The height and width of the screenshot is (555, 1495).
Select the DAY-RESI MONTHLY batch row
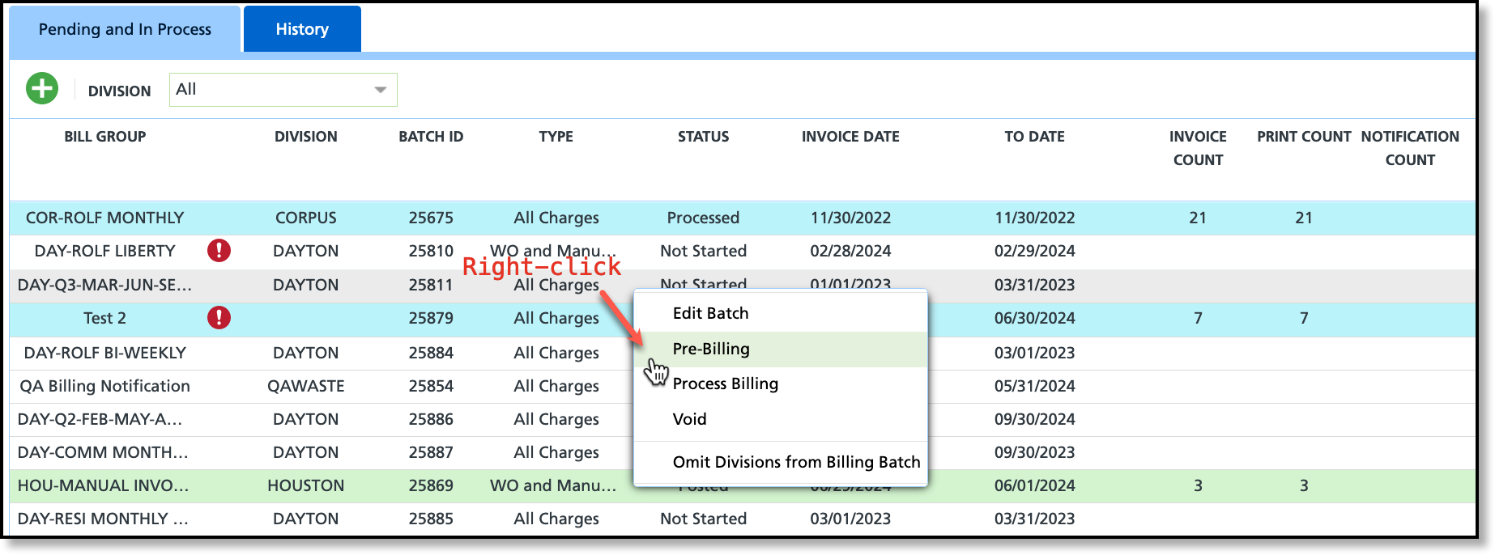[x=743, y=519]
